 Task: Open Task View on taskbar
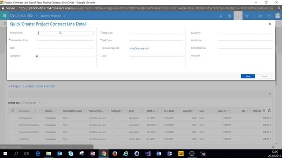(26, 154)
